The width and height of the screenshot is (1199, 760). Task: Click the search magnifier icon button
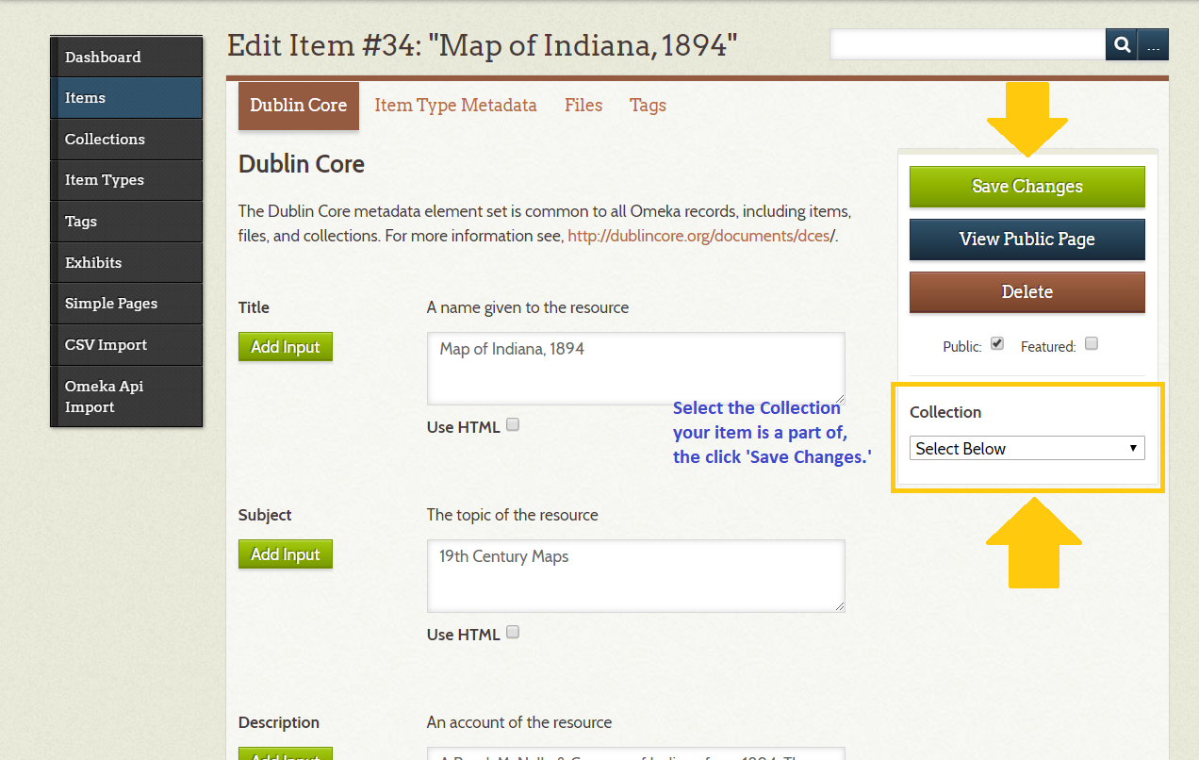[x=1122, y=44]
